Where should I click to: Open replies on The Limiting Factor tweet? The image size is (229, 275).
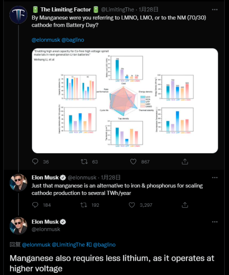[35, 162]
